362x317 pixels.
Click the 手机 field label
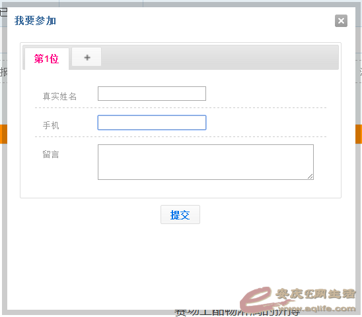pos(51,126)
